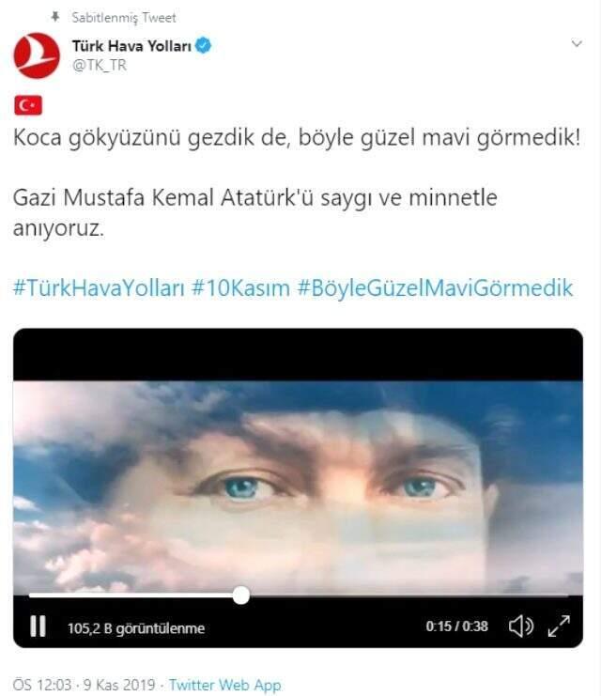Click the 0:15 / 0:38 time display
The height and width of the screenshot is (696, 601).
click(456, 626)
